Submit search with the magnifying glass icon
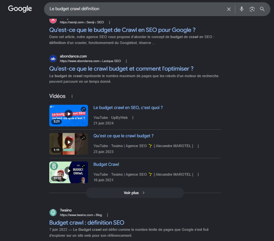Image resolution: width=274 pixels, height=241 pixels. click(262, 9)
